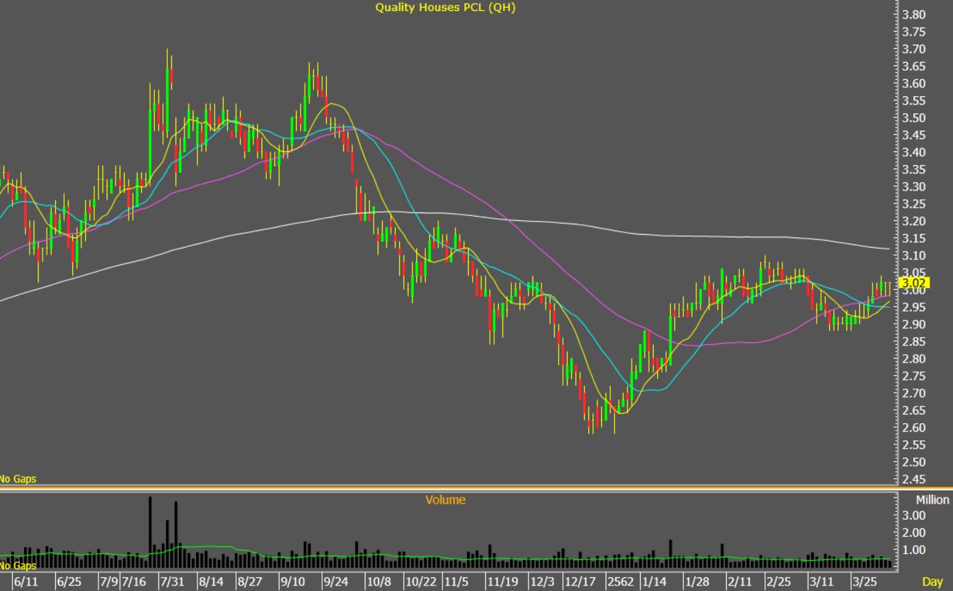953x591 pixels.
Task: Click the 6/11 date label
Action: click(25, 582)
